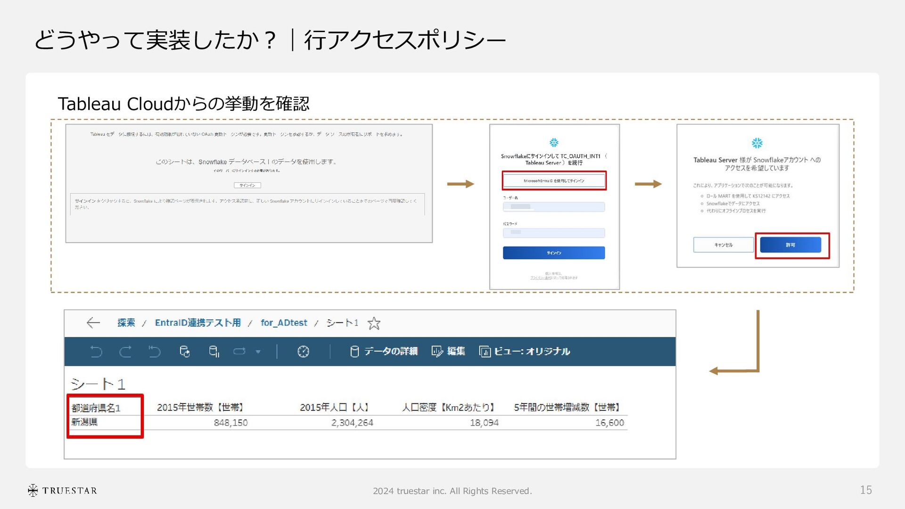Click the device preview rectangle icon
The height and width of the screenshot is (509, 905).
pos(239,352)
